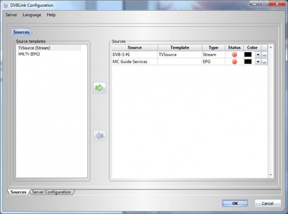
Task: Click the sources list scroll-up arrow
Action: click(x=271, y=47)
